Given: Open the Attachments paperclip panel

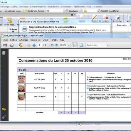Looking at the screenshot, I should coord(4,117).
